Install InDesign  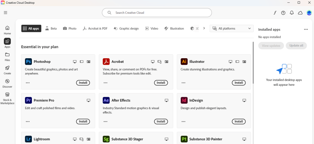point(239,121)
